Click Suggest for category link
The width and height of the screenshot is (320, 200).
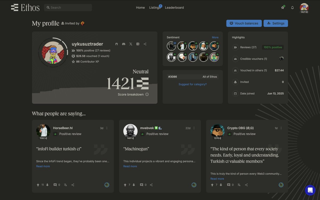coord(193,84)
